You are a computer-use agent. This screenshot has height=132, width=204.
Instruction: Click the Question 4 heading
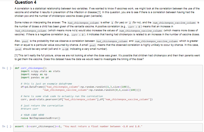(x=25, y=2)
